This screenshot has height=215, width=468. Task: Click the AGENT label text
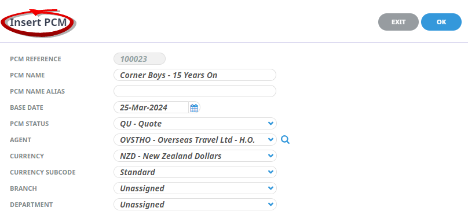[21, 140]
